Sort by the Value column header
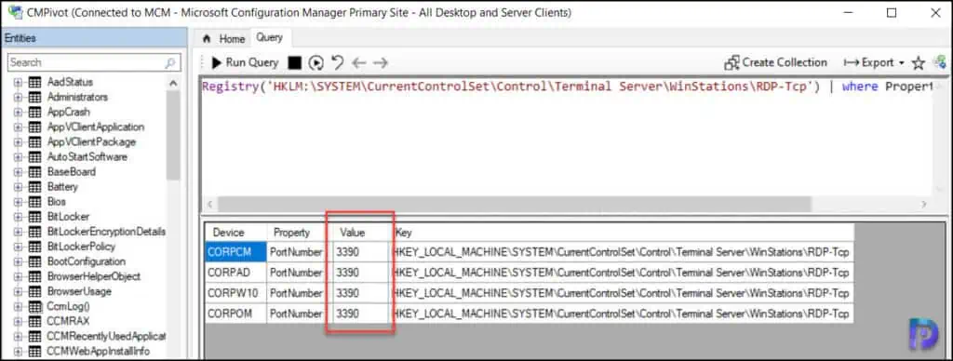 click(359, 233)
